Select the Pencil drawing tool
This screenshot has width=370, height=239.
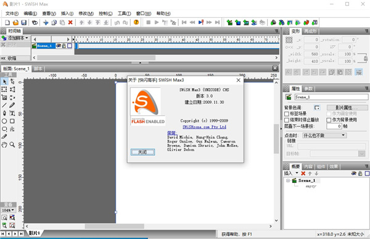[12, 105]
